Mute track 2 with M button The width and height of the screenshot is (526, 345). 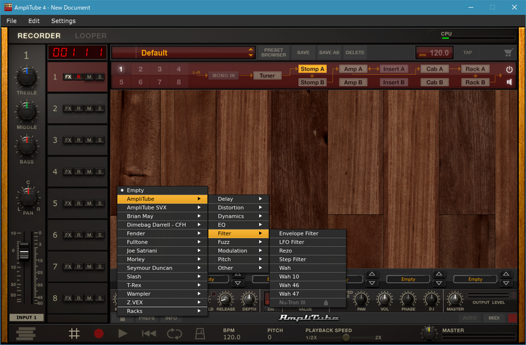(x=89, y=108)
